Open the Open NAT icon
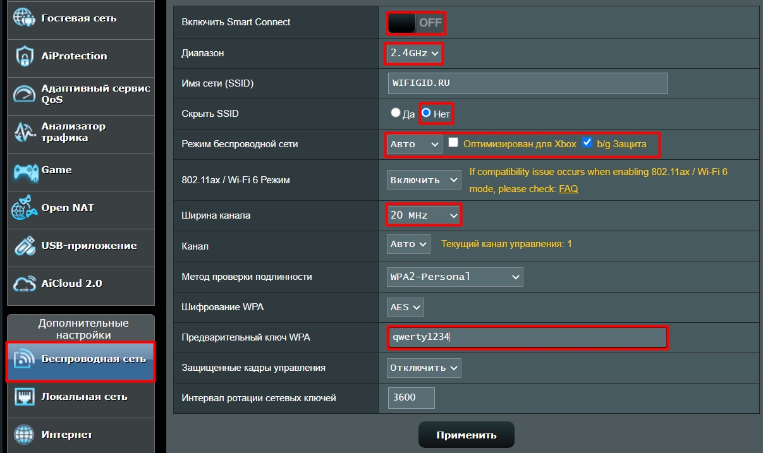763x453 pixels. pyautogui.click(x=25, y=208)
